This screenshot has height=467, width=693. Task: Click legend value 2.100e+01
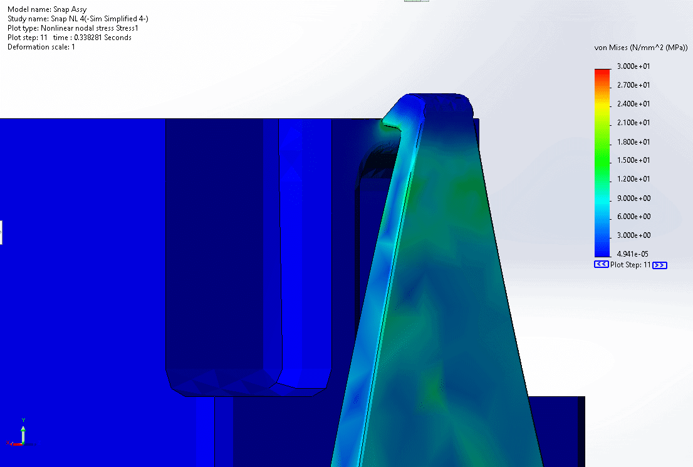pyautogui.click(x=633, y=122)
